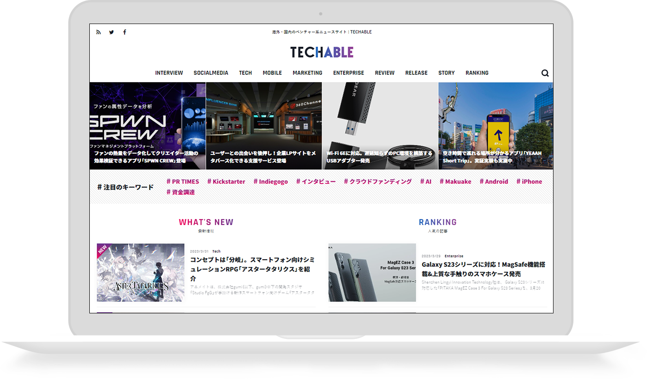This screenshot has height=379, width=647.
Task: Open the RANKING menu item
Action: click(x=477, y=73)
